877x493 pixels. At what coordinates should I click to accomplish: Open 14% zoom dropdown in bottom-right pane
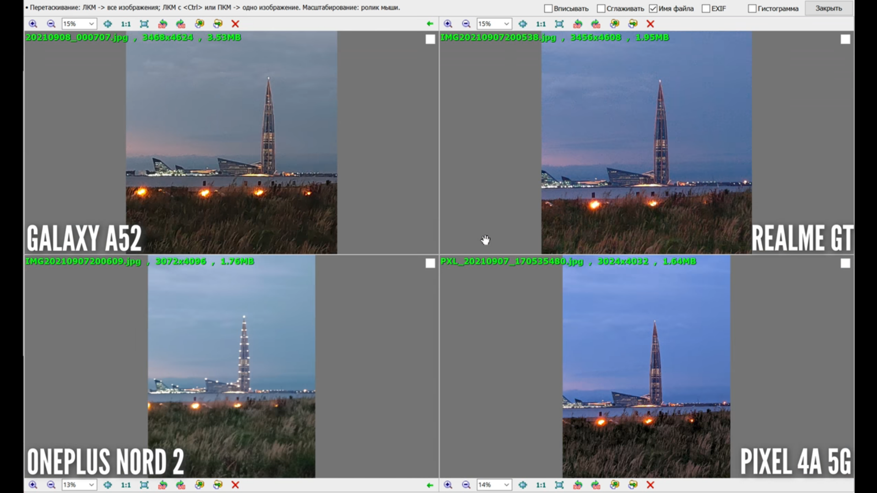506,485
